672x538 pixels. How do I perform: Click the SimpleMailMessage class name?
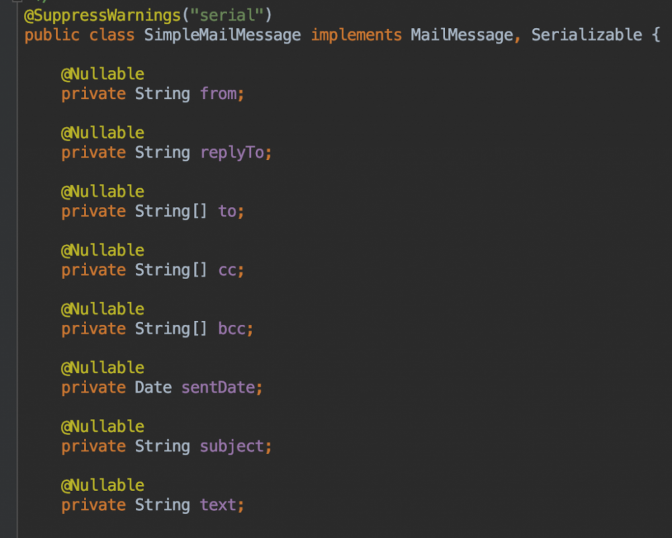click(x=222, y=35)
